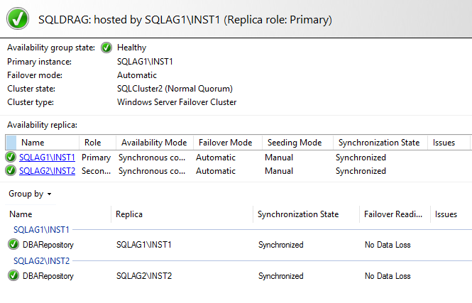Sort replicas by Availability Mode column

click(153, 143)
